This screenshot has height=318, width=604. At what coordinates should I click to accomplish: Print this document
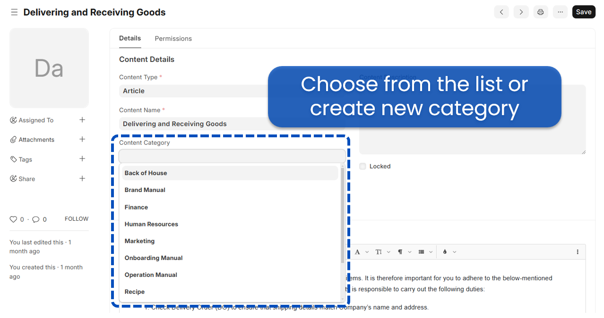541,12
